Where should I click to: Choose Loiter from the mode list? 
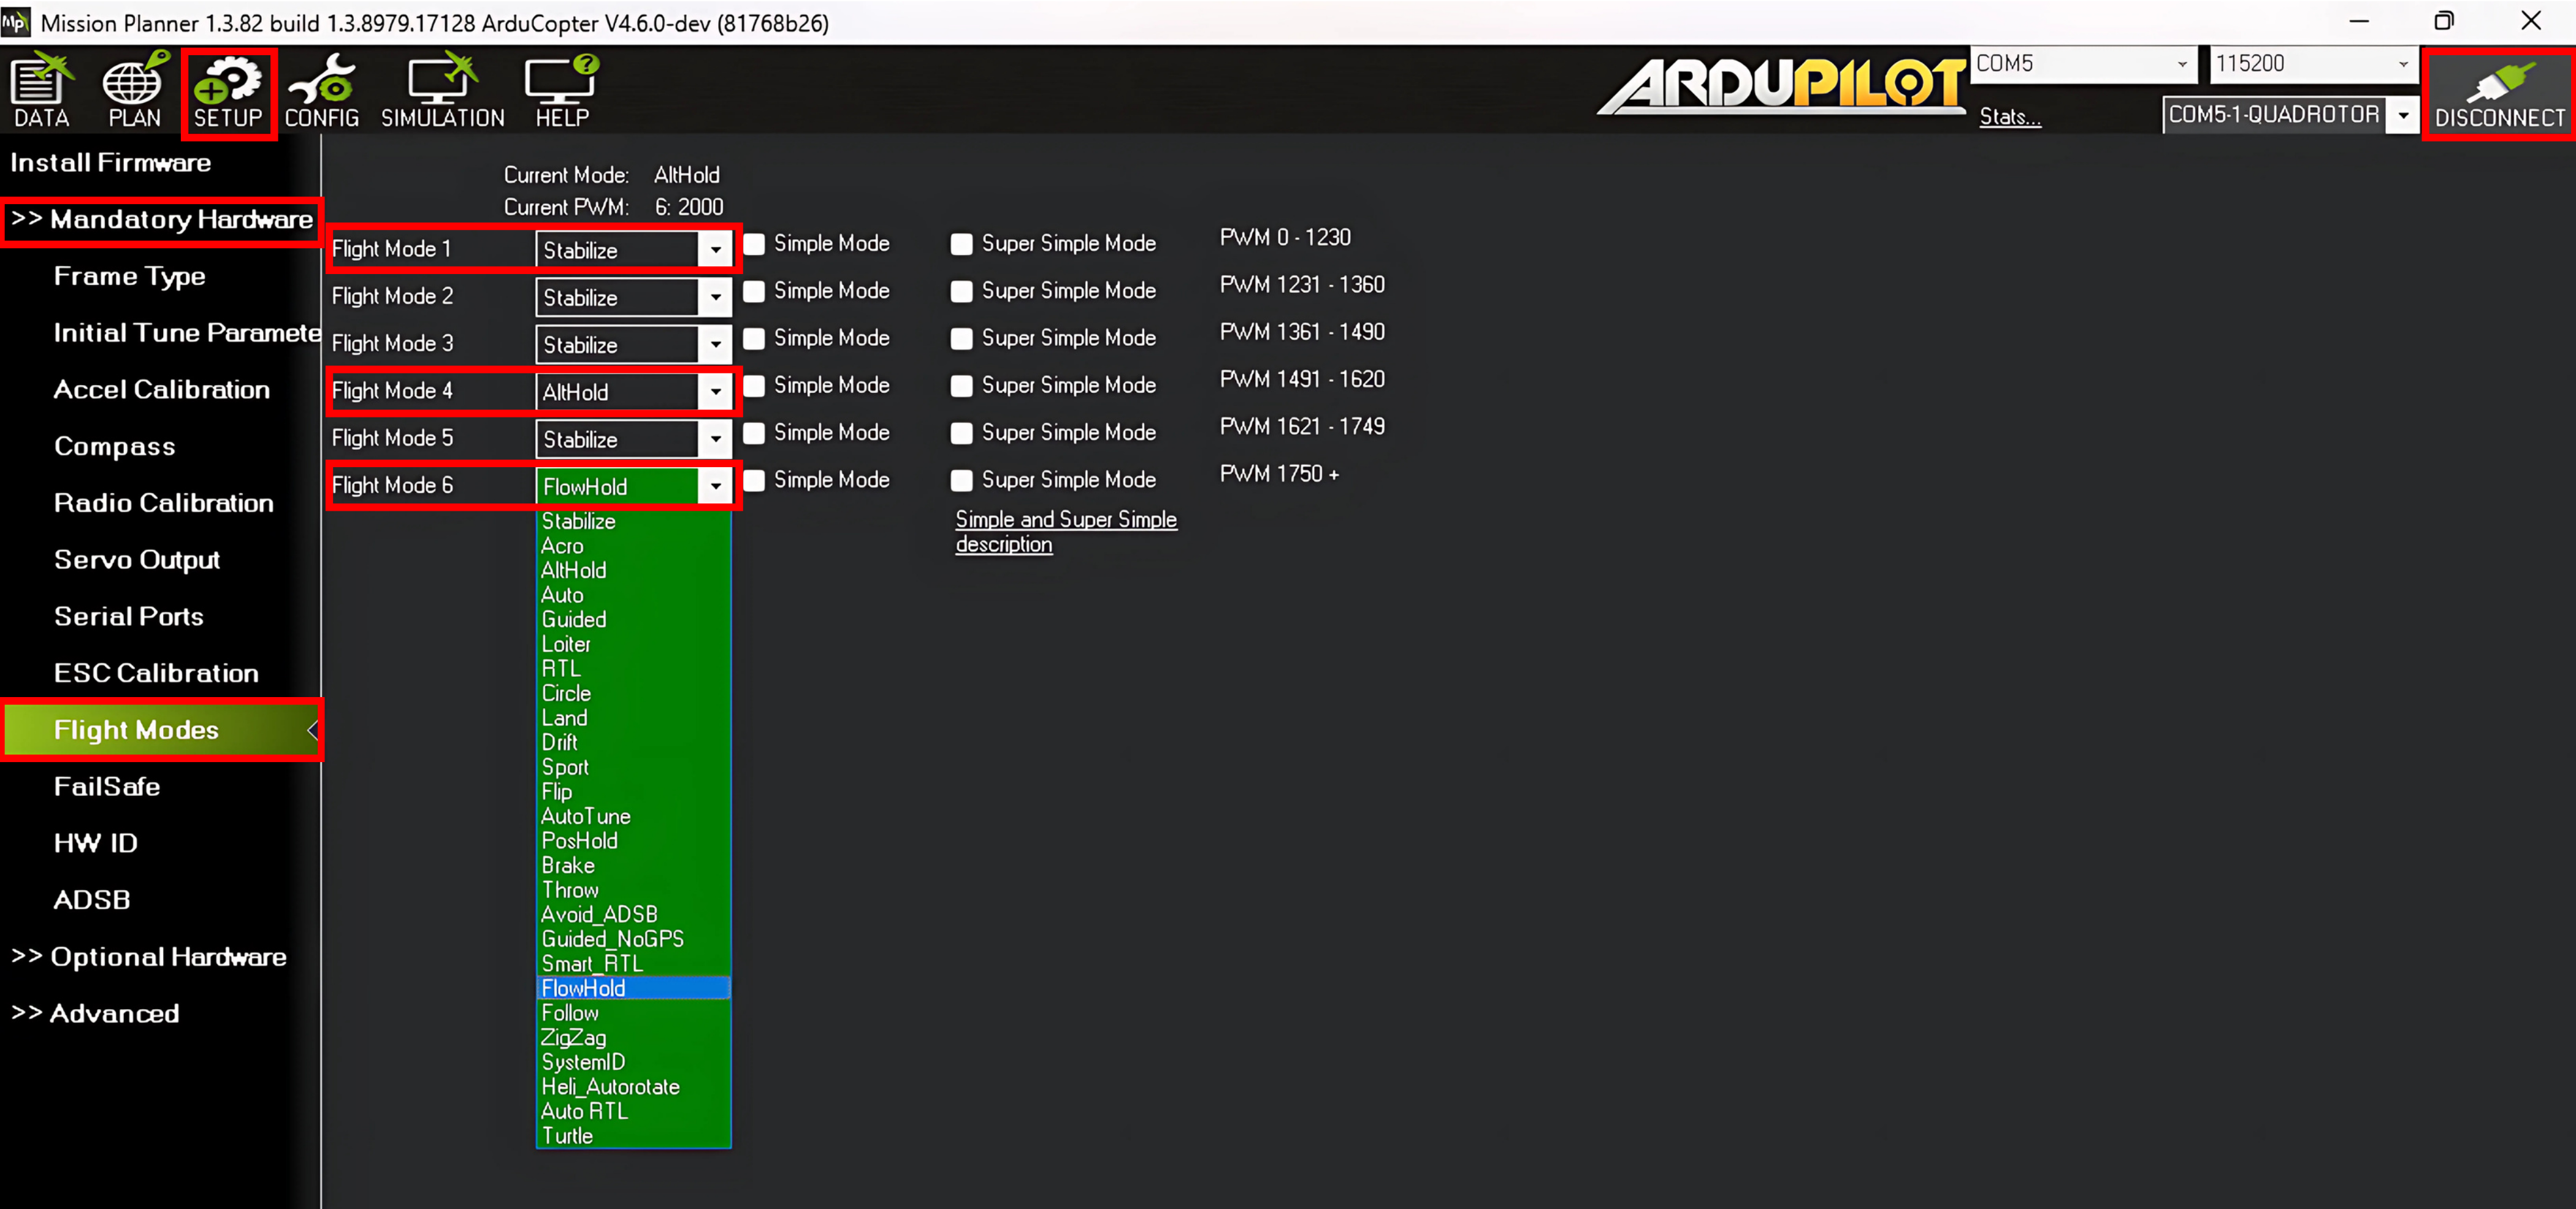633,645
